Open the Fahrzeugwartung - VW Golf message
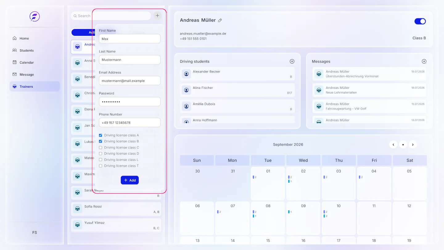Viewport: 444px width, 250px height. 369,106
